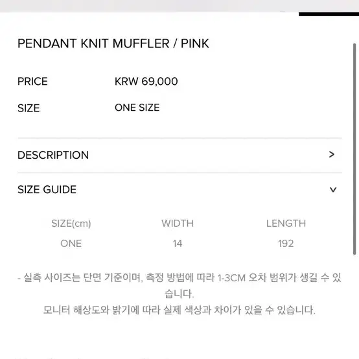Click the Korean measurement tolerance note
This screenshot has width=359, height=359.
click(179, 286)
